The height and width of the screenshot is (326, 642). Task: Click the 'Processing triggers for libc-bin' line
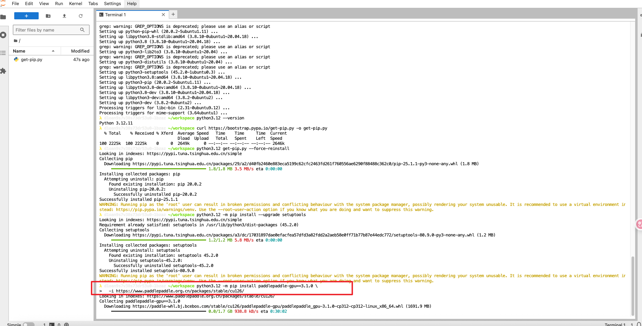pos(164,108)
